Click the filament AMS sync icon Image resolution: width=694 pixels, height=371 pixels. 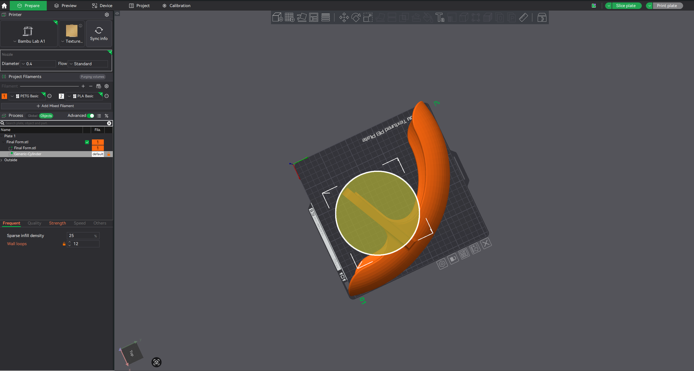pos(99,86)
